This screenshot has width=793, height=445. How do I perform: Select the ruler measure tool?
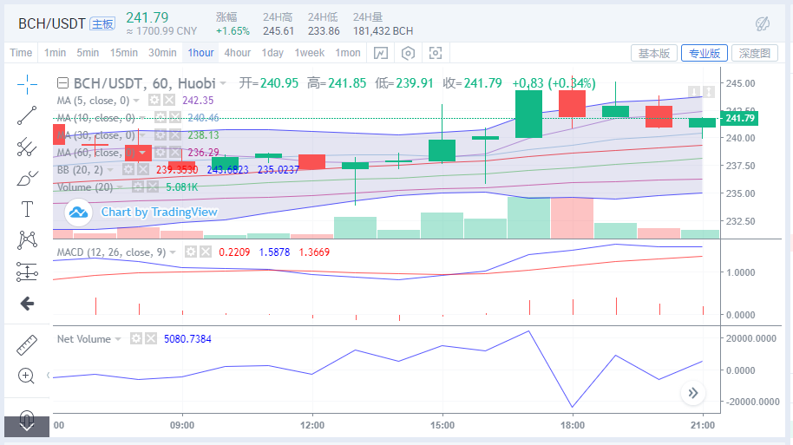pyautogui.click(x=27, y=345)
